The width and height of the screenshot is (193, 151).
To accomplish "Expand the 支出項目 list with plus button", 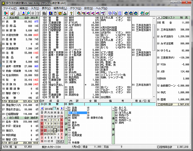I will (4, 18).
